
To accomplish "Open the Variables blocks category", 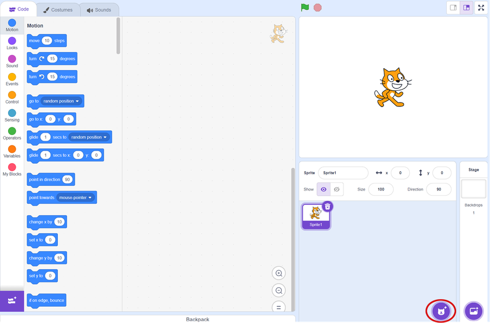I will pyautogui.click(x=12, y=152).
